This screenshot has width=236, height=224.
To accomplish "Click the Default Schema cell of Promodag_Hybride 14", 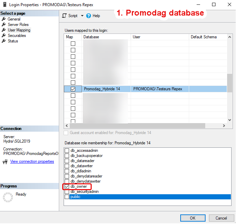I will pos(208,89).
